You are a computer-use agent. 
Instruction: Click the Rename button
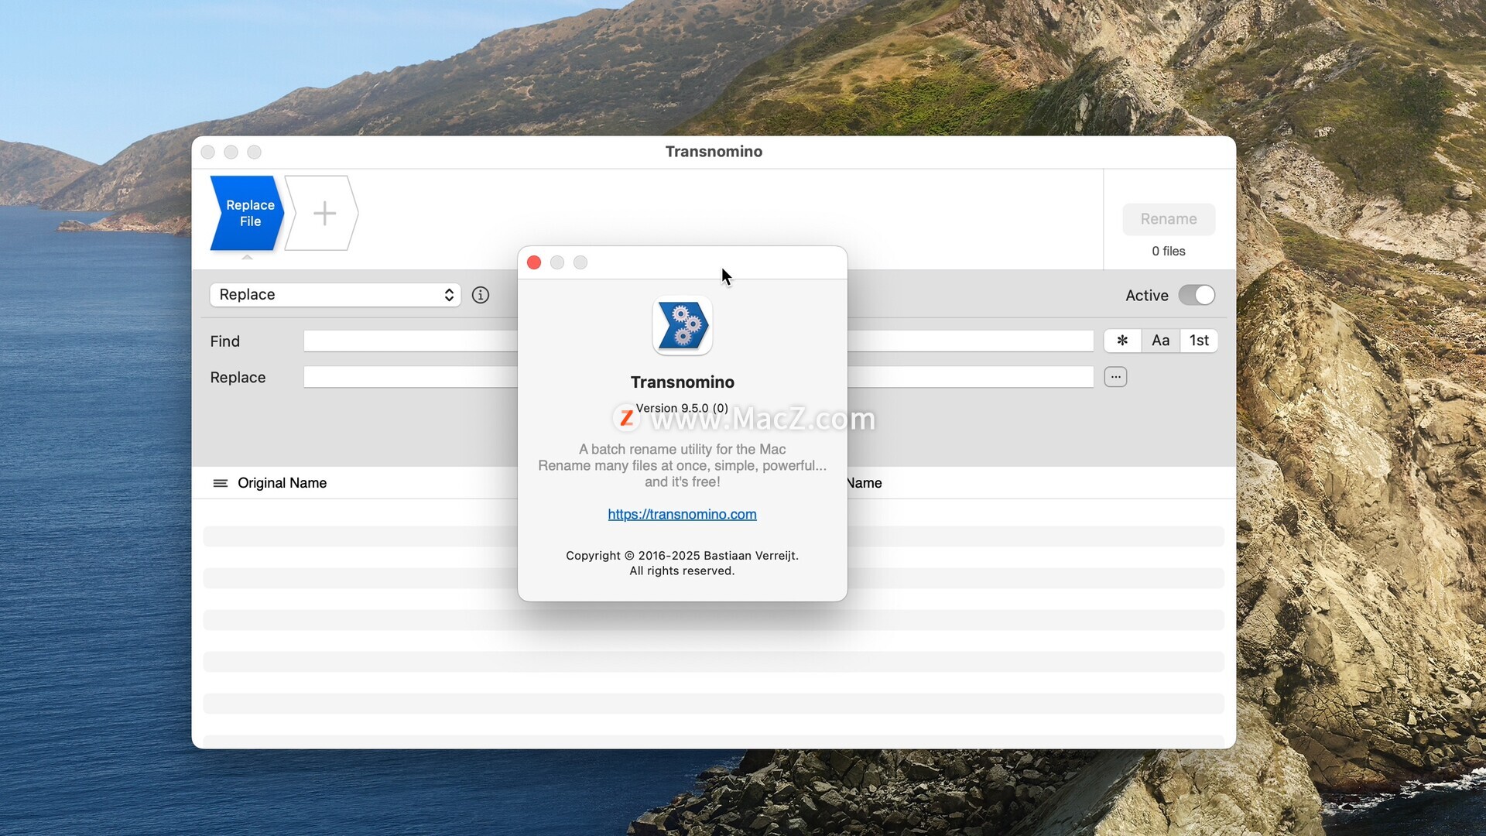[1169, 219]
